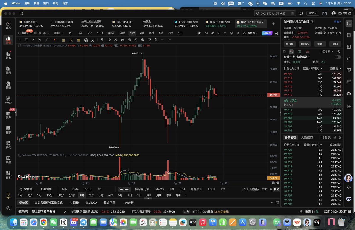Toggle the RSI indicator

tap(172, 189)
